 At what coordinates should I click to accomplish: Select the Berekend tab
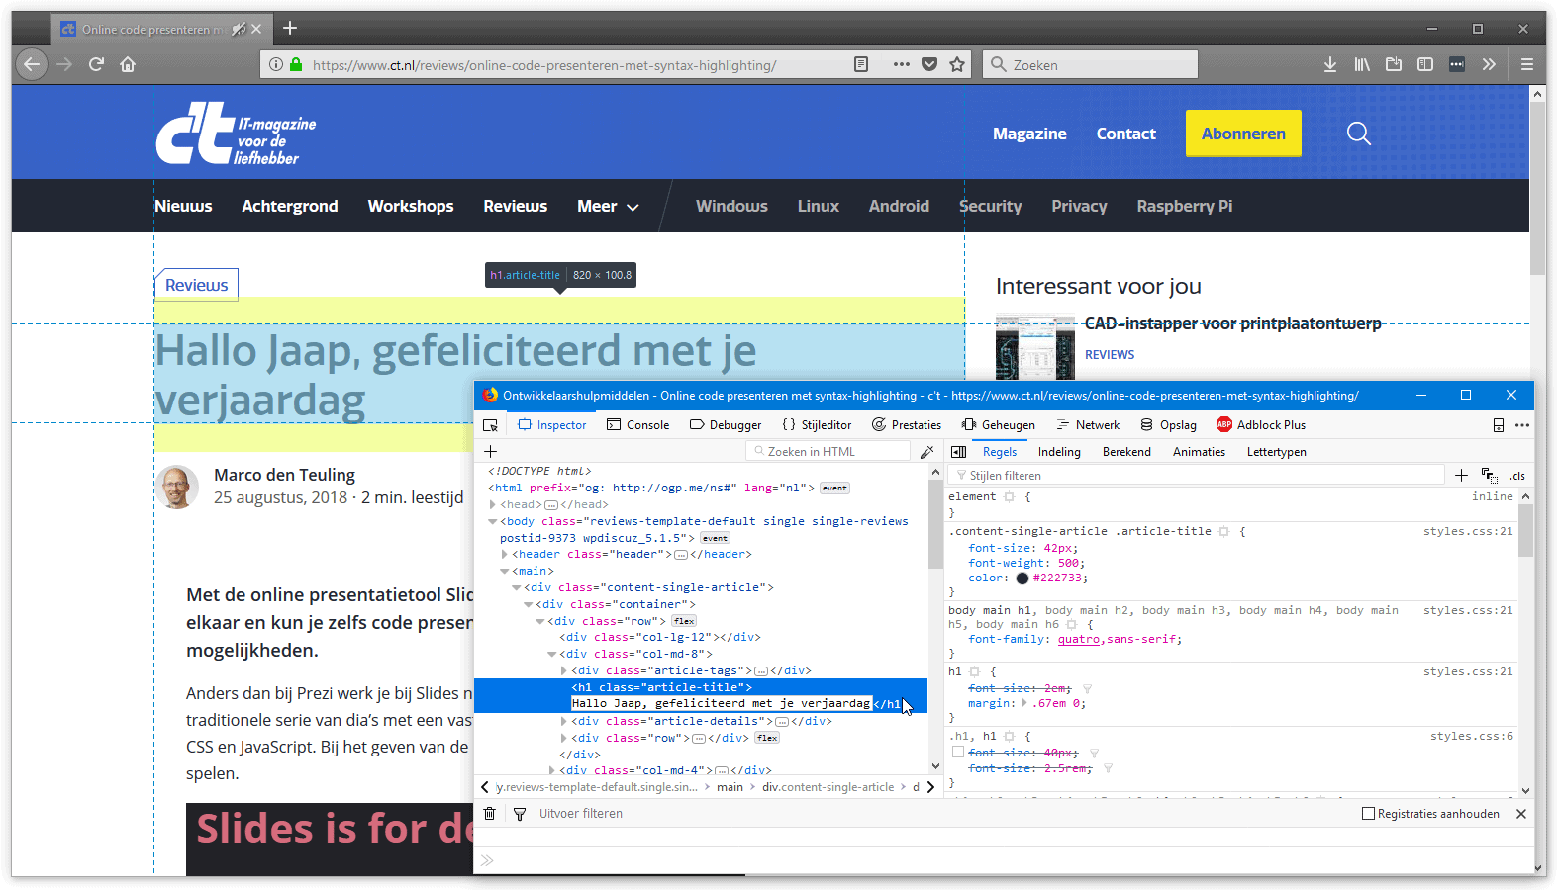[1126, 452]
